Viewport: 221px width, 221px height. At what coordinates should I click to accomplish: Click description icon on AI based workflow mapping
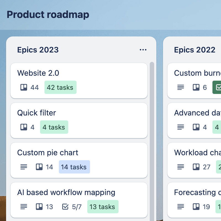tap(24, 207)
